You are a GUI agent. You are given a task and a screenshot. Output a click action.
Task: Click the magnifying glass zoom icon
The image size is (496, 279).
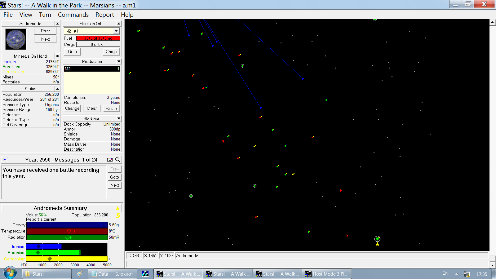pyautogui.click(x=117, y=160)
